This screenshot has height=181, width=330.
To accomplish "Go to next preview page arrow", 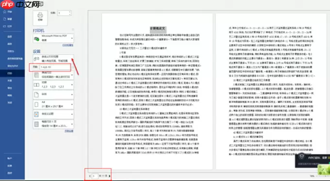I will click(110, 176).
